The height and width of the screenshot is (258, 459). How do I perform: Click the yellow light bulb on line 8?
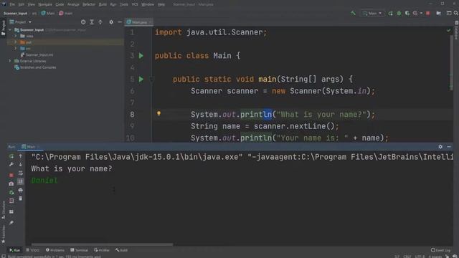pyautogui.click(x=158, y=113)
